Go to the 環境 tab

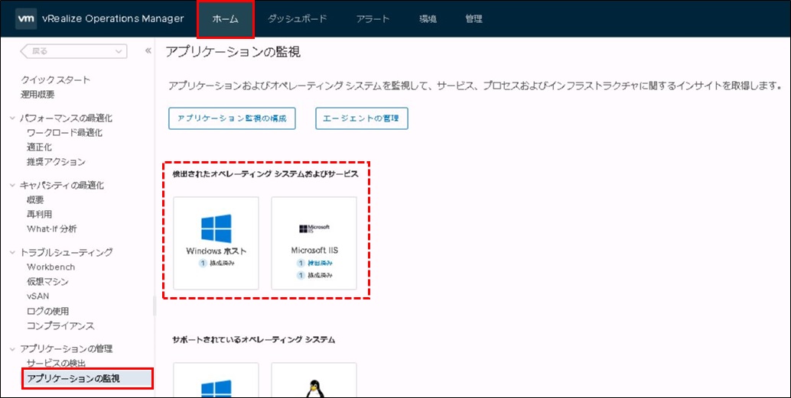pos(428,19)
